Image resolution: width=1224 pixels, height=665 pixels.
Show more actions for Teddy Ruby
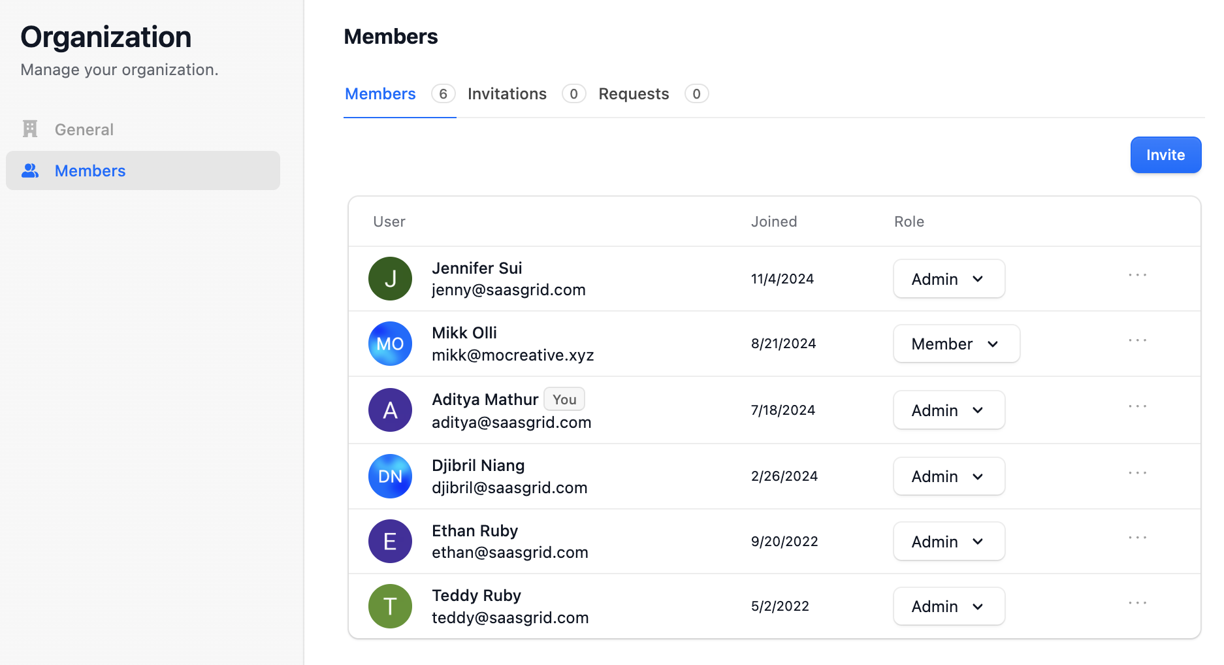pyautogui.click(x=1137, y=604)
